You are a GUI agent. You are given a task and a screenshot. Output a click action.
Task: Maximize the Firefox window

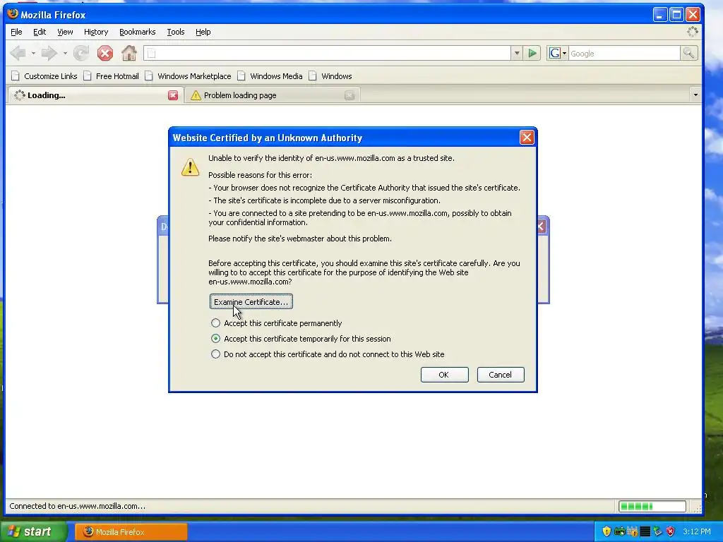[676, 15]
